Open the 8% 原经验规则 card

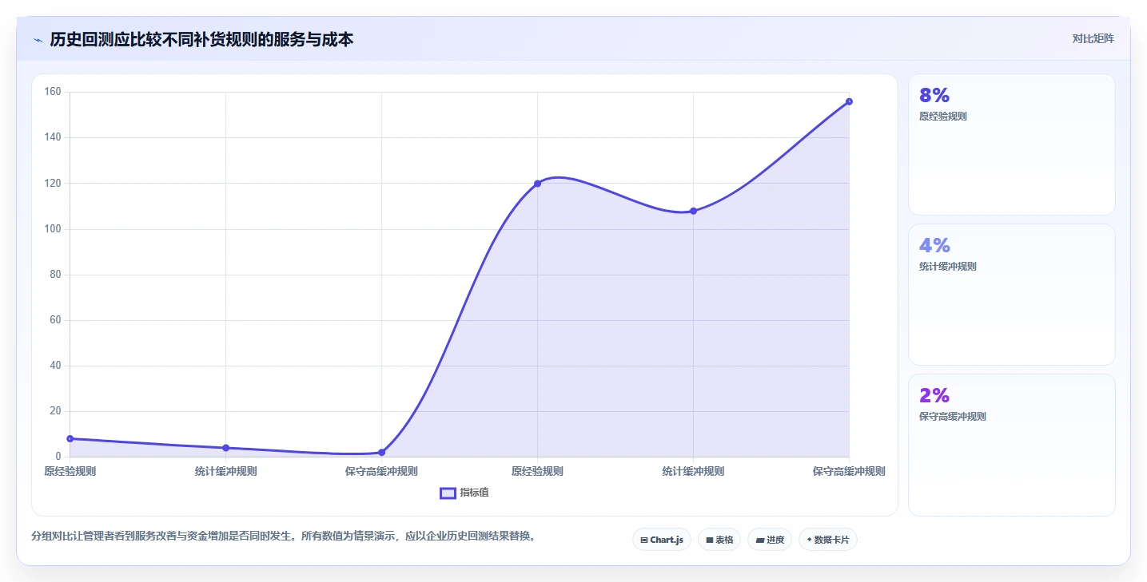click(x=1011, y=145)
